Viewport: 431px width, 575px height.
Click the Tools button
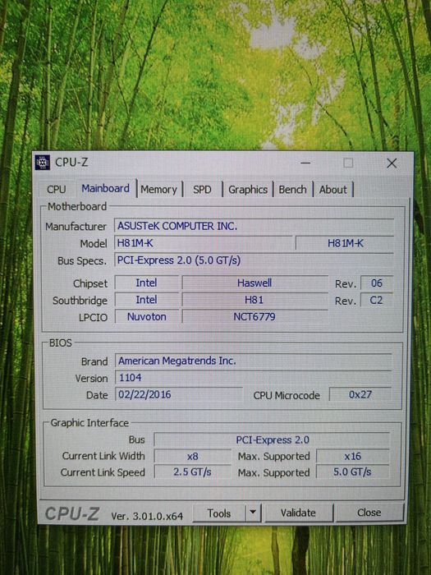(219, 513)
